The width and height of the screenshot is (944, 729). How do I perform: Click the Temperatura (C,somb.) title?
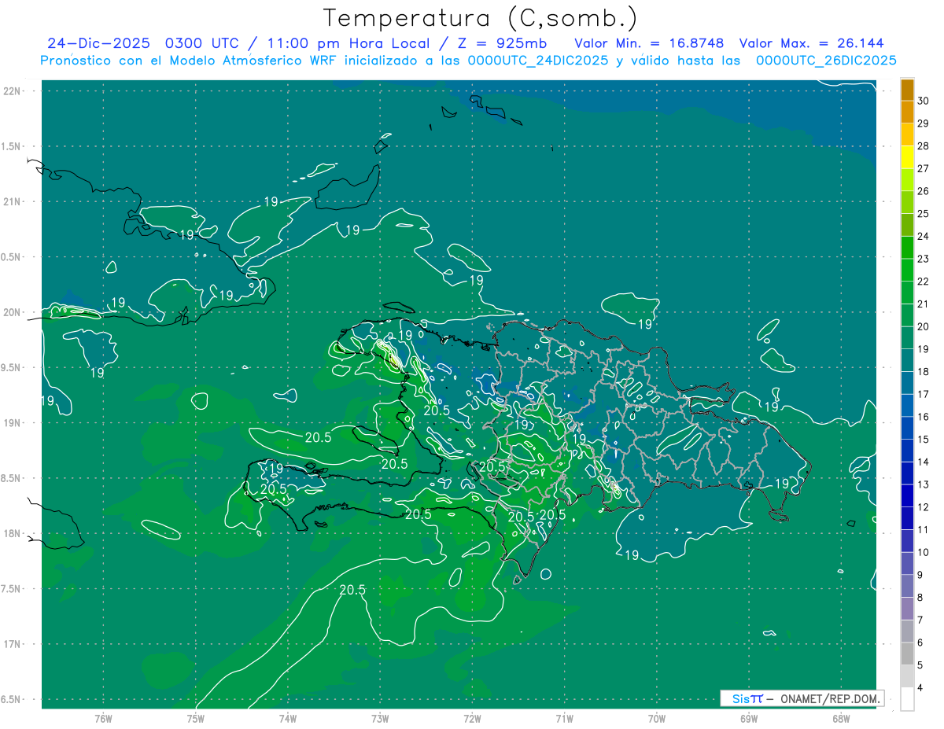tap(481, 18)
